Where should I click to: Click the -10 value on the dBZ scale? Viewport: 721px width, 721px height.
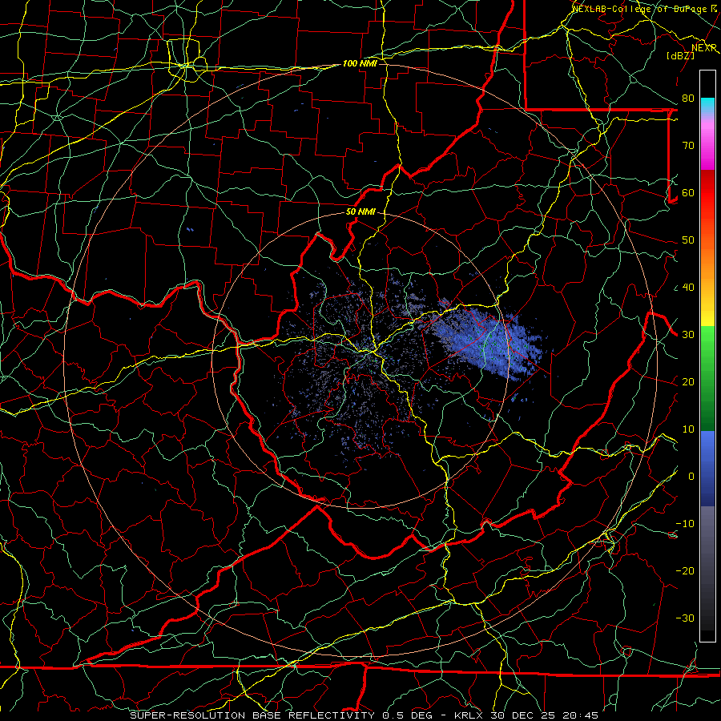click(685, 524)
